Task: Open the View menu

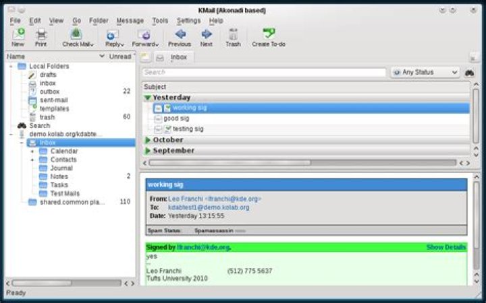Action: point(57,21)
